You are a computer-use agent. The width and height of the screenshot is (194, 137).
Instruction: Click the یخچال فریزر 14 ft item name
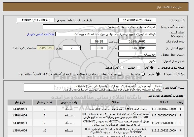(x=116, y=109)
